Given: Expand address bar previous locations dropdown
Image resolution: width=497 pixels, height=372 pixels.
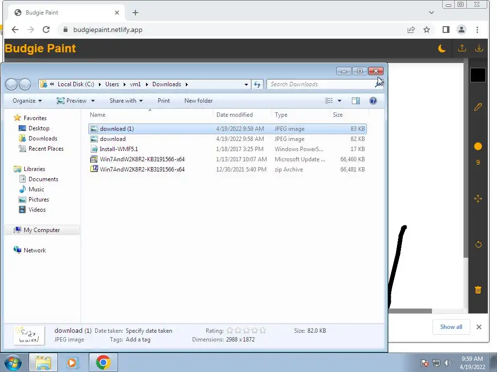Looking at the screenshot, I should (246, 84).
